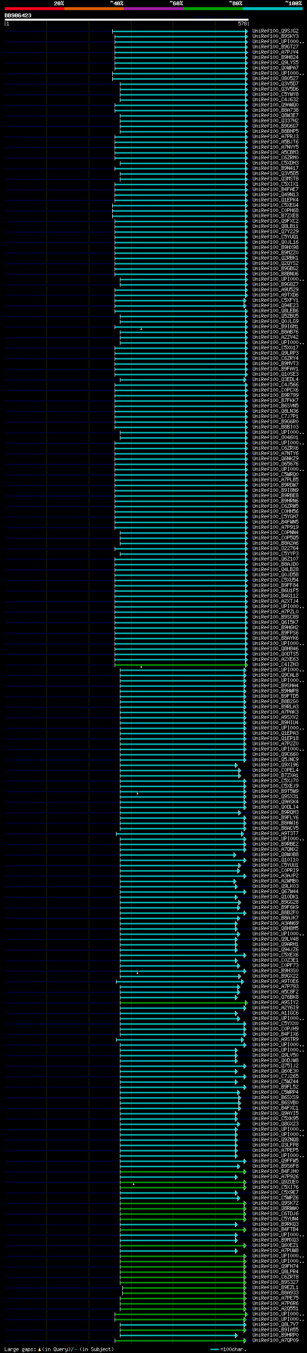Open the UniRef100_B9SKY3 hit label

pyautogui.click(x=275, y=36)
